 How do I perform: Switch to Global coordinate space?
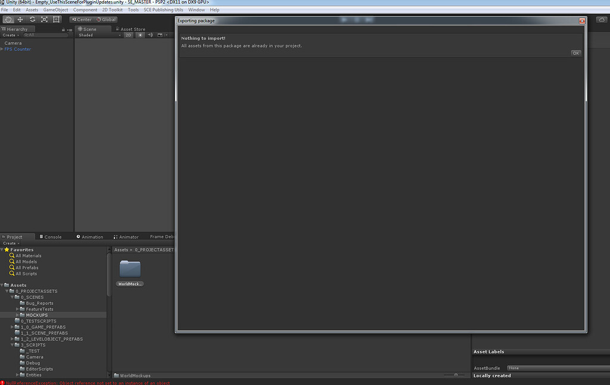tap(106, 19)
